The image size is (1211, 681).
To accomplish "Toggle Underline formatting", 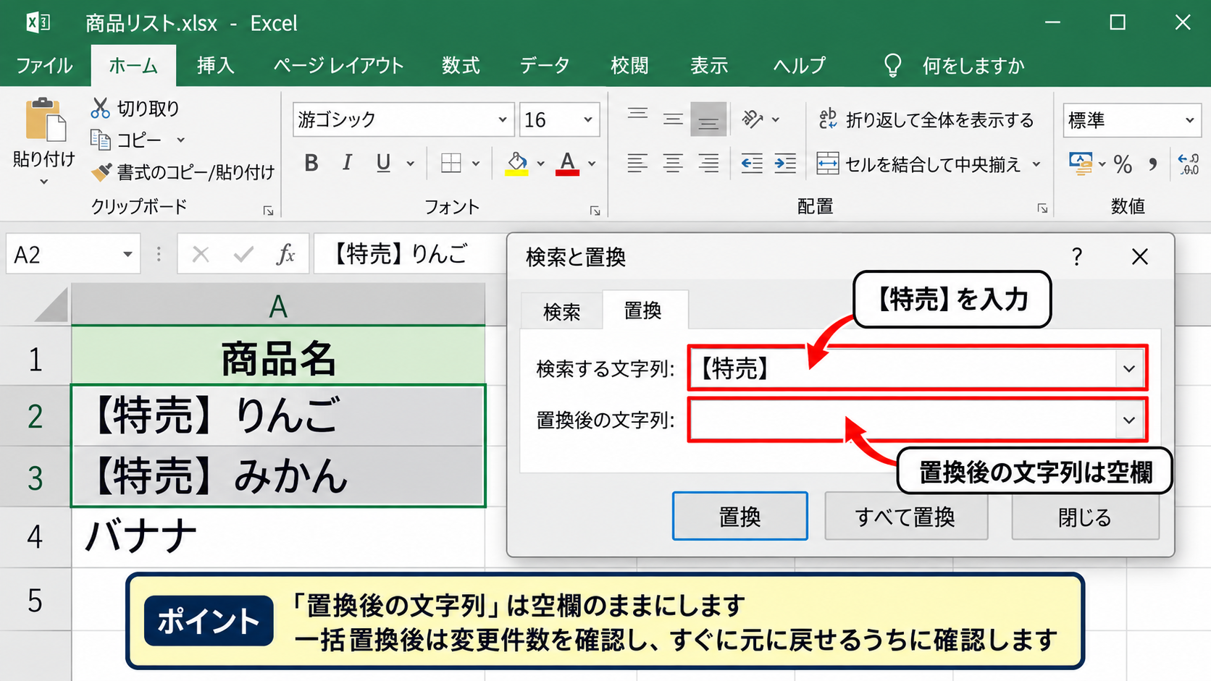I will [383, 164].
